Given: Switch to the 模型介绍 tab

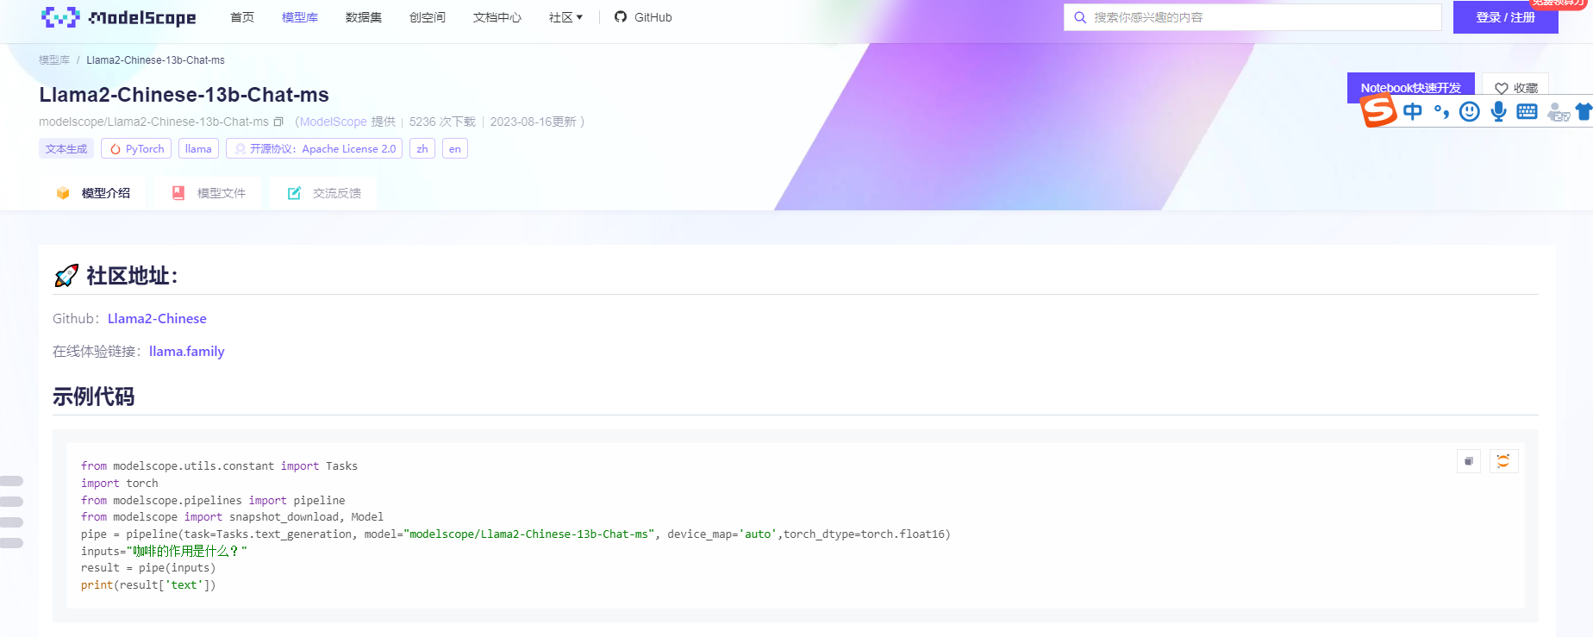Looking at the screenshot, I should (x=93, y=193).
